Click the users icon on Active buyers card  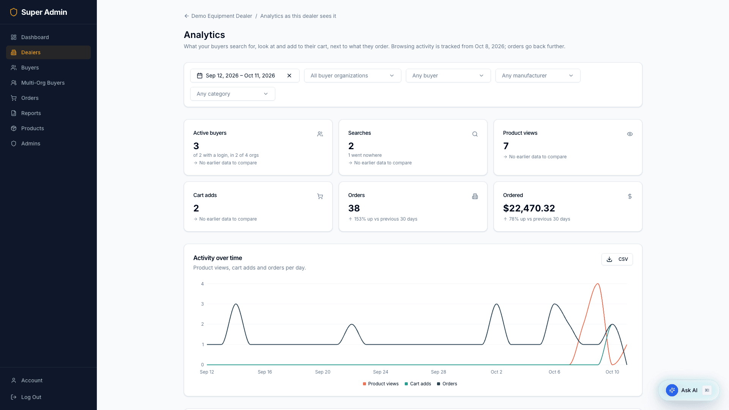[x=320, y=134]
